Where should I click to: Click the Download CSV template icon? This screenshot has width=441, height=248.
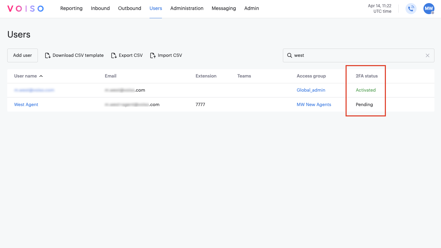[48, 55]
